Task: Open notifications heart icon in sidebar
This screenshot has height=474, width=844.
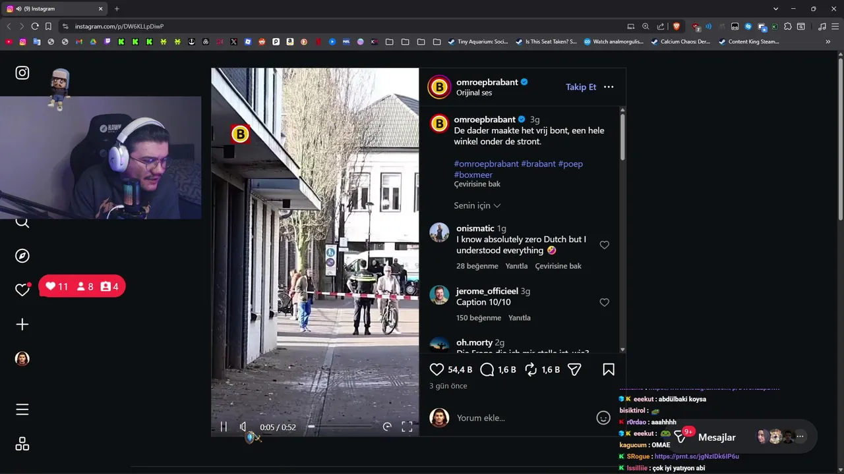Action: tap(22, 290)
